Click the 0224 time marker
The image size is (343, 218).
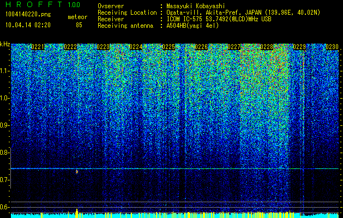point(136,47)
